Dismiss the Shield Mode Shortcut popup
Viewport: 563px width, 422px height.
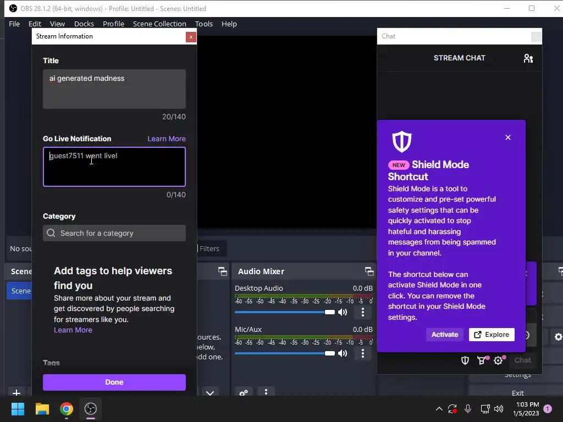click(507, 137)
